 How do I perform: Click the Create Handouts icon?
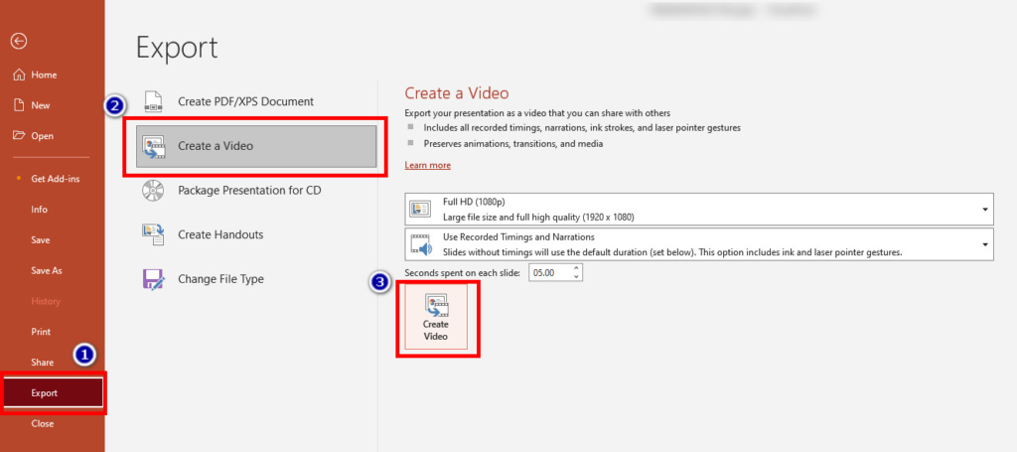coord(153,234)
